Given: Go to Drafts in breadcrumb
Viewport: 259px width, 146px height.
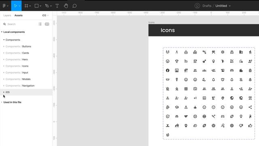Looking at the screenshot, I should (207, 6).
